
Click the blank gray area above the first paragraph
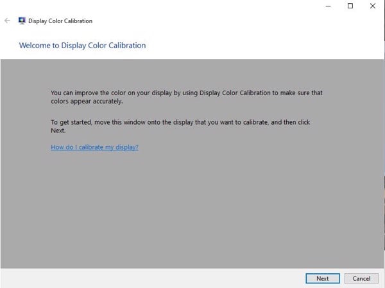[191, 74]
